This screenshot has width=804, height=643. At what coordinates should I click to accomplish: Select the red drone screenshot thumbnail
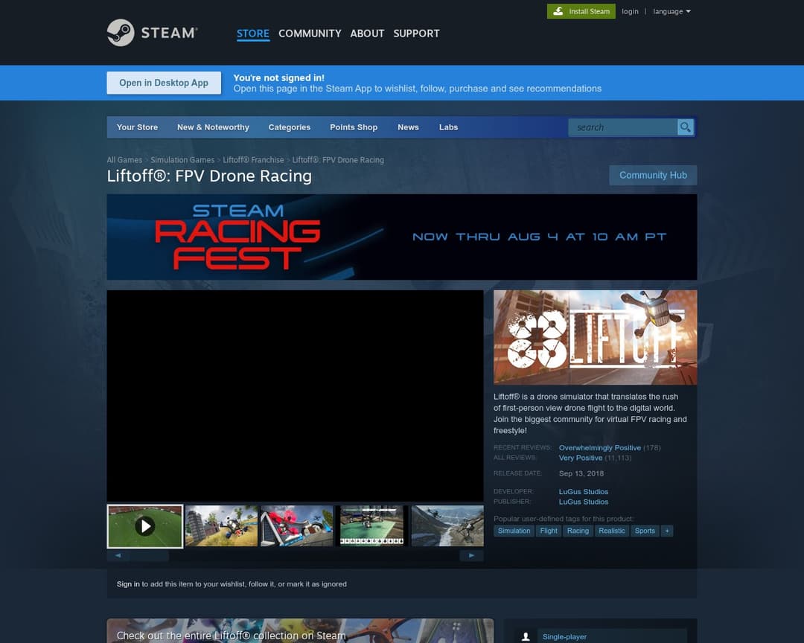coord(297,526)
